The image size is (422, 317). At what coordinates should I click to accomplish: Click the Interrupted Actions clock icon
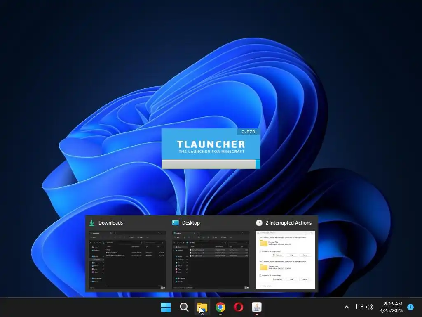259,223
